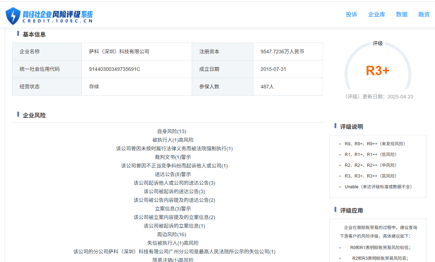Open 立案信息(3)警示 entry
435x262 pixels.
tap(173, 209)
